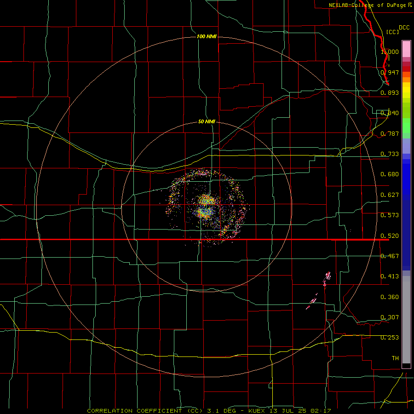This screenshot has width=414, height=414.
Task: Click the [CC] units label
Action: [x=392, y=32]
